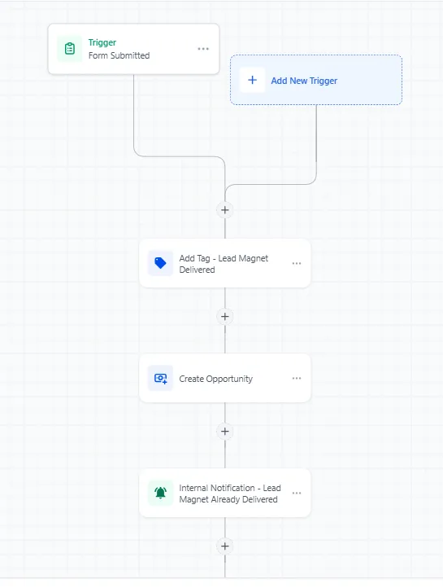Click the green Trigger heading text
Image resolution: width=443 pixels, height=588 pixels.
(x=102, y=42)
